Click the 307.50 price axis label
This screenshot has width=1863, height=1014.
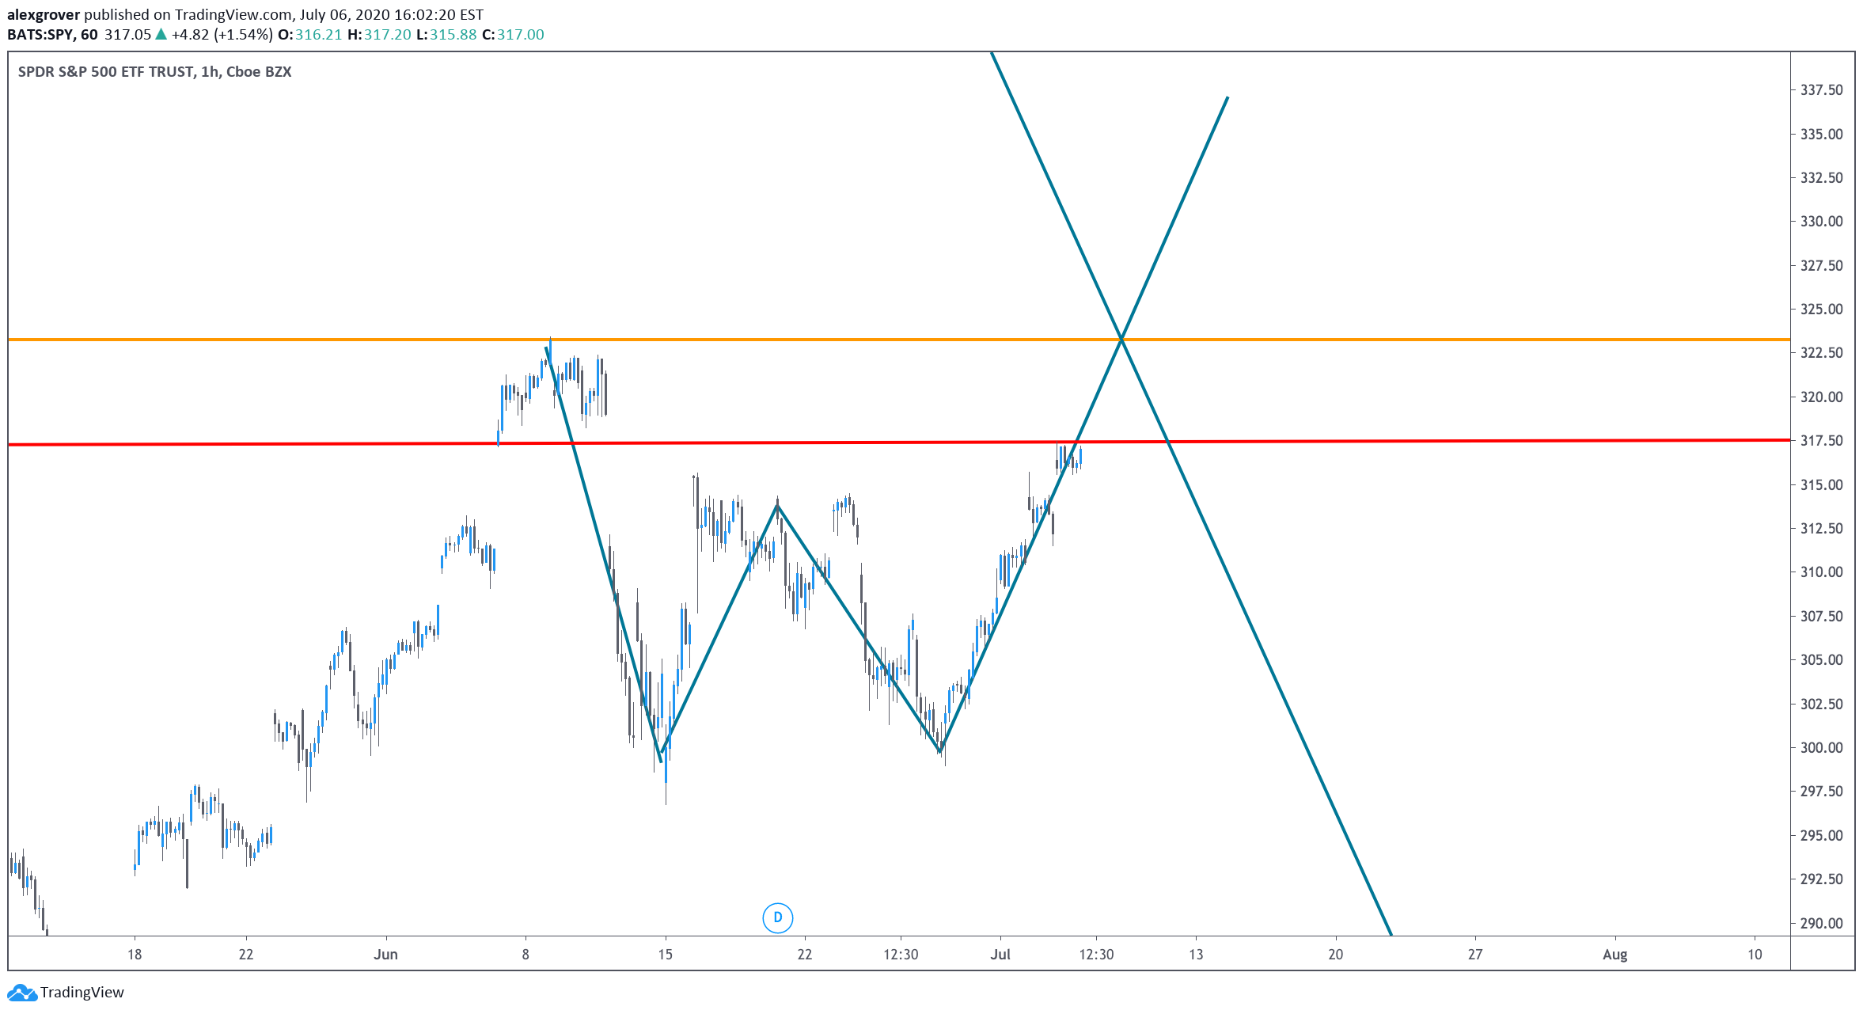pos(1821,616)
